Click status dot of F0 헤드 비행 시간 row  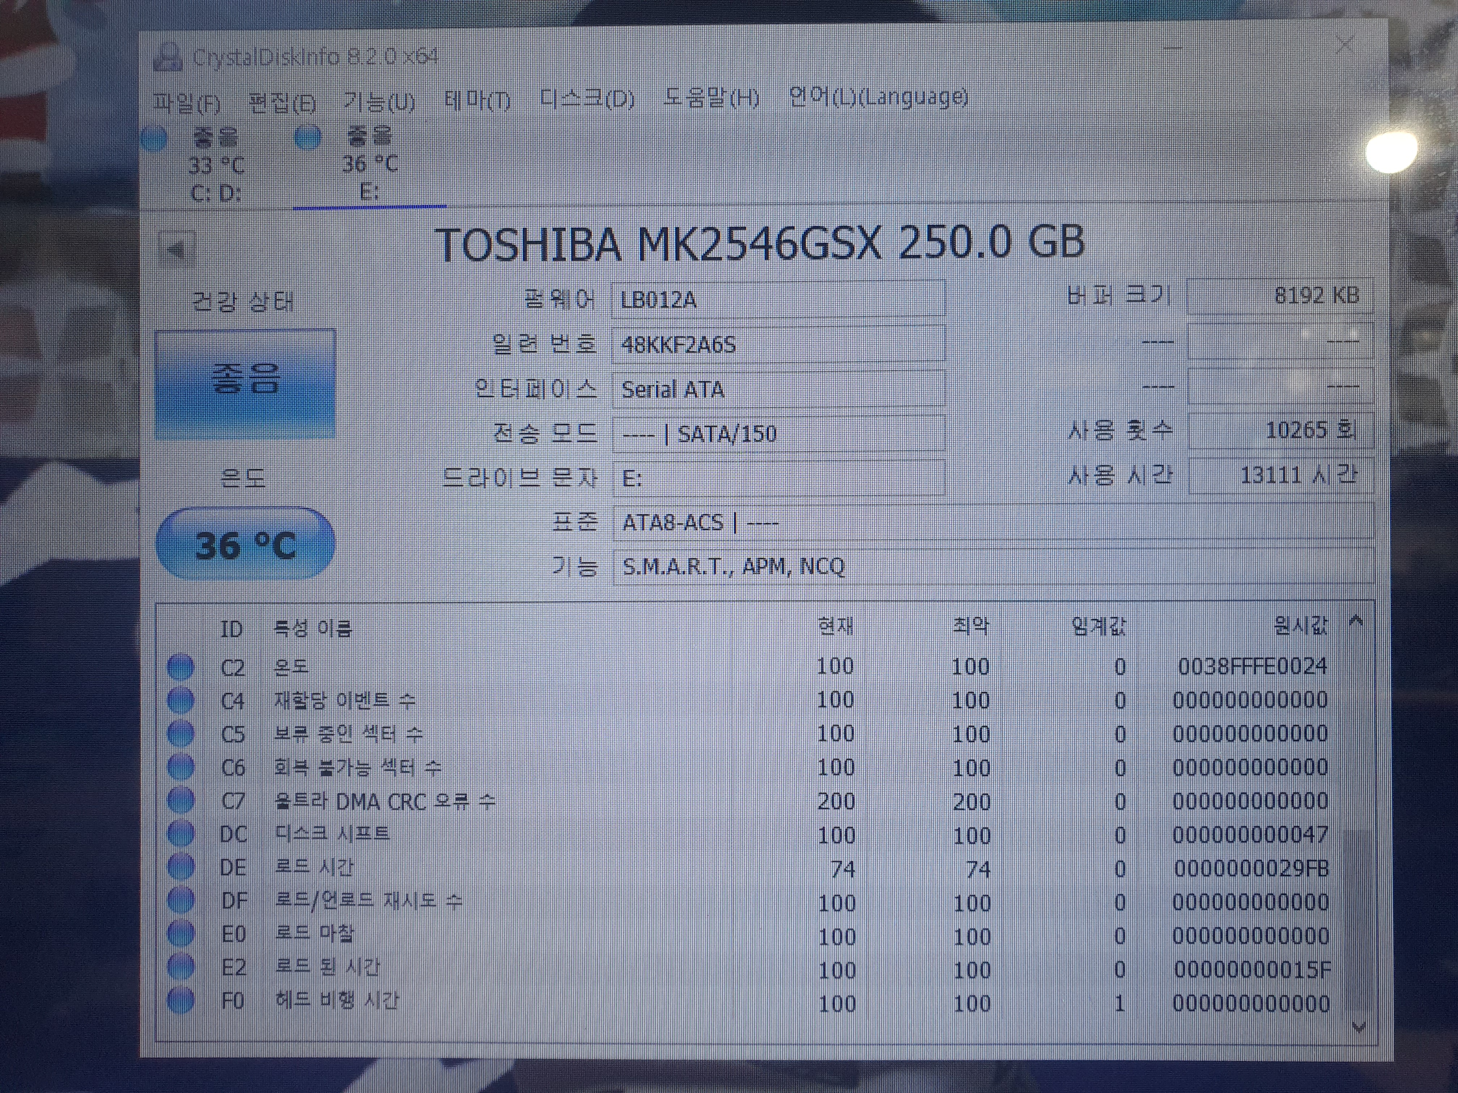click(x=180, y=1000)
